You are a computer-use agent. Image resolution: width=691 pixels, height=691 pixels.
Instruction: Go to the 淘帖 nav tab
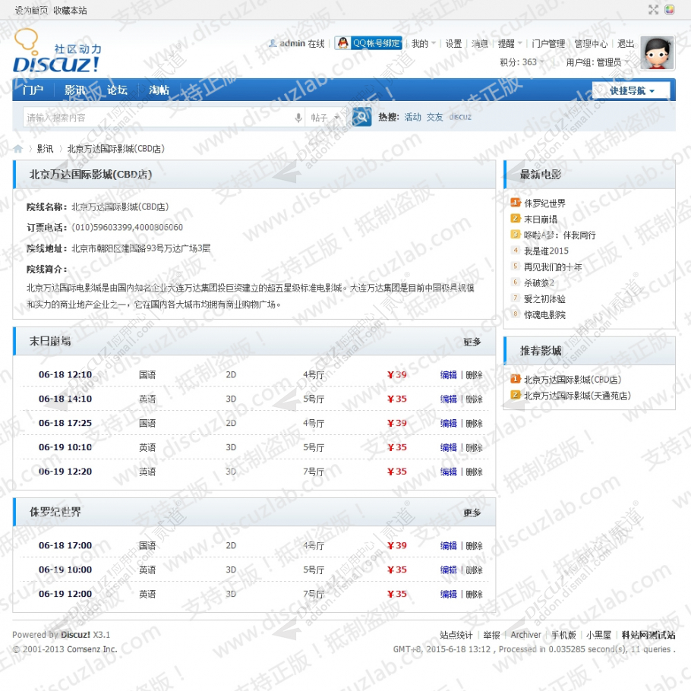pyautogui.click(x=159, y=90)
